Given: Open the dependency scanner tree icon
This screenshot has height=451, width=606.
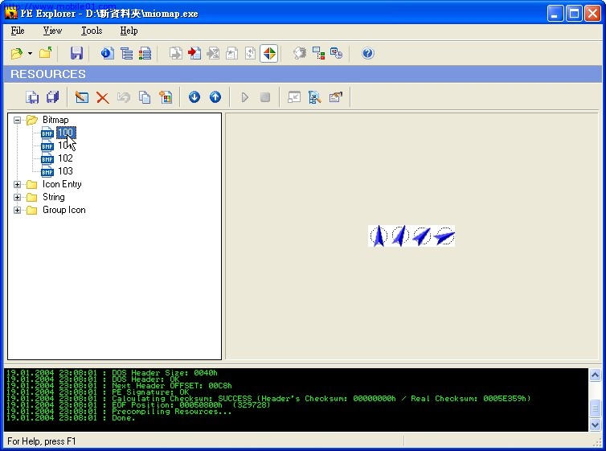Looking at the screenshot, I should [318, 53].
